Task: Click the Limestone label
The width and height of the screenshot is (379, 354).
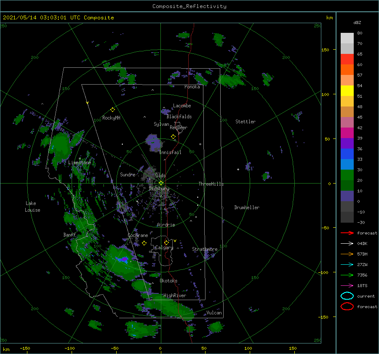Action: pos(80,162)
